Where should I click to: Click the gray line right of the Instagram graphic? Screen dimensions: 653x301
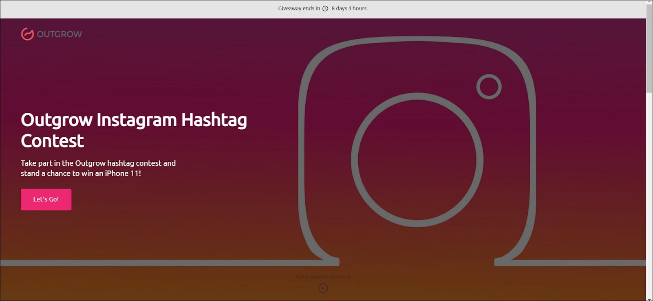point(571,263)
